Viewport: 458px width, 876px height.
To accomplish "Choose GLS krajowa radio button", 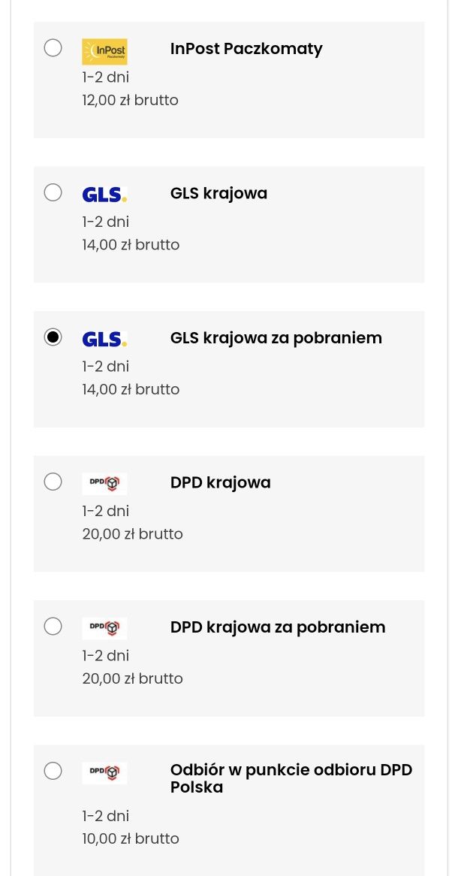I will click(x=53, y=192).
